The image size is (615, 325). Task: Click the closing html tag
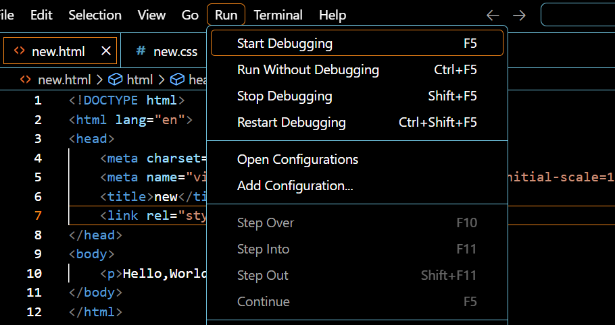coord(95,312)
